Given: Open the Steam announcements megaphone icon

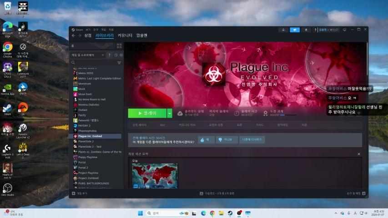Looking at the screenshot, I should pyautogui.click(x=295, y=30).
